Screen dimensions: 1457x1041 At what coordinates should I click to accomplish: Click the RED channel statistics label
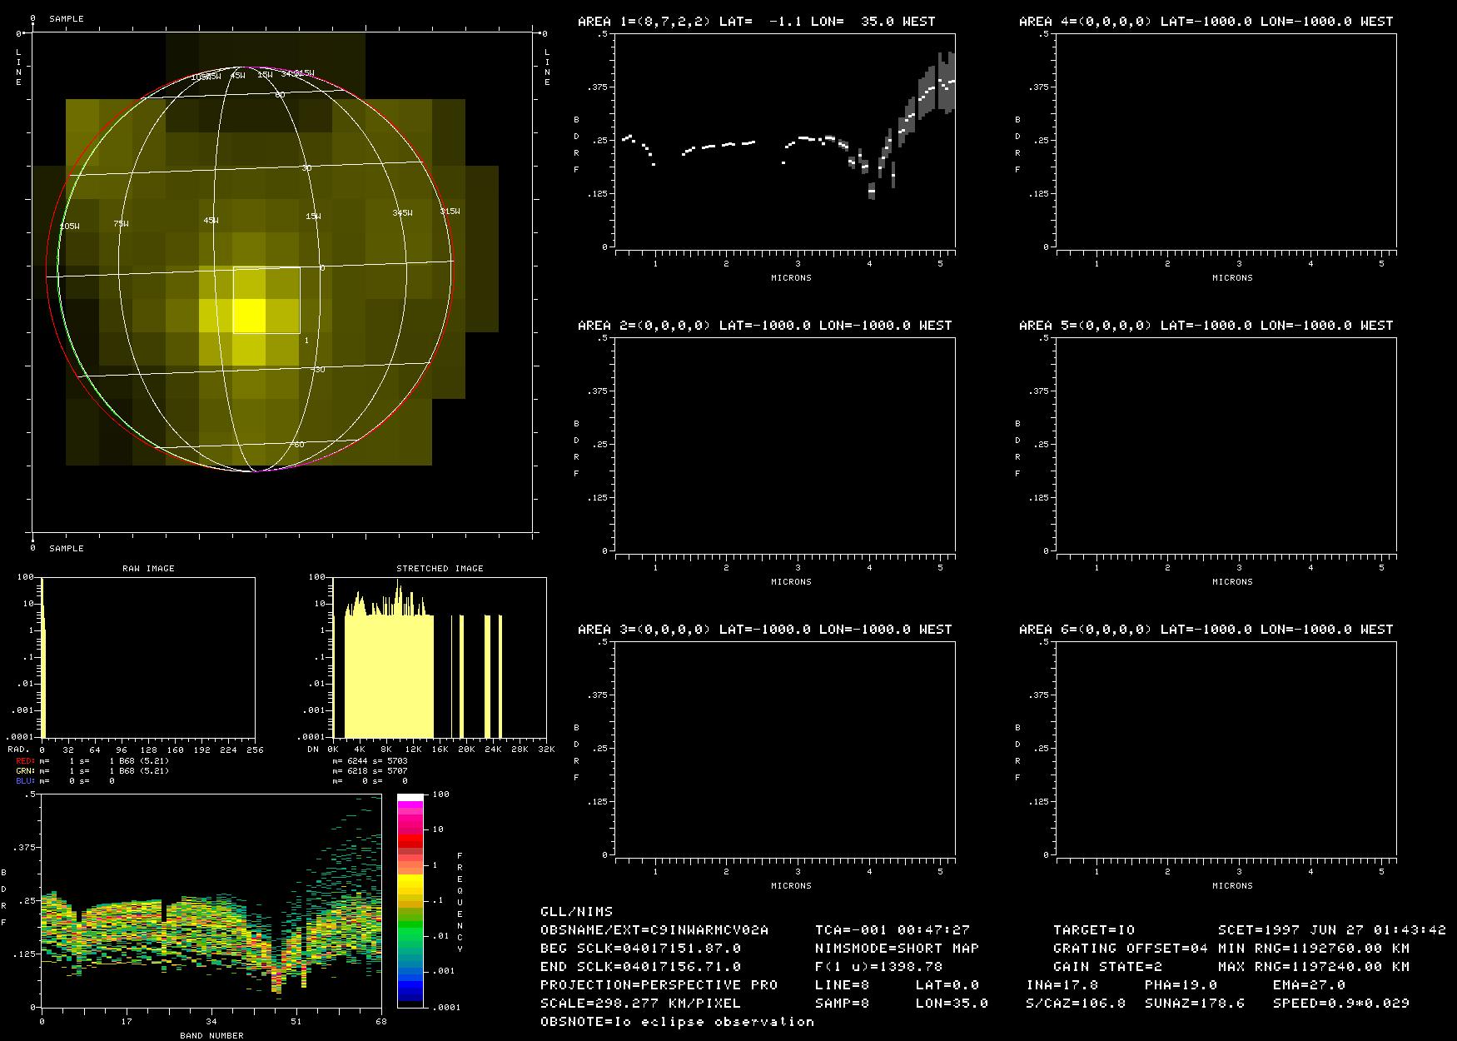[25, 761]
